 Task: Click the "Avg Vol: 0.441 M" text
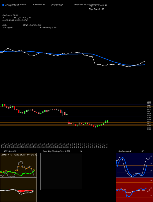click(98, 6)
